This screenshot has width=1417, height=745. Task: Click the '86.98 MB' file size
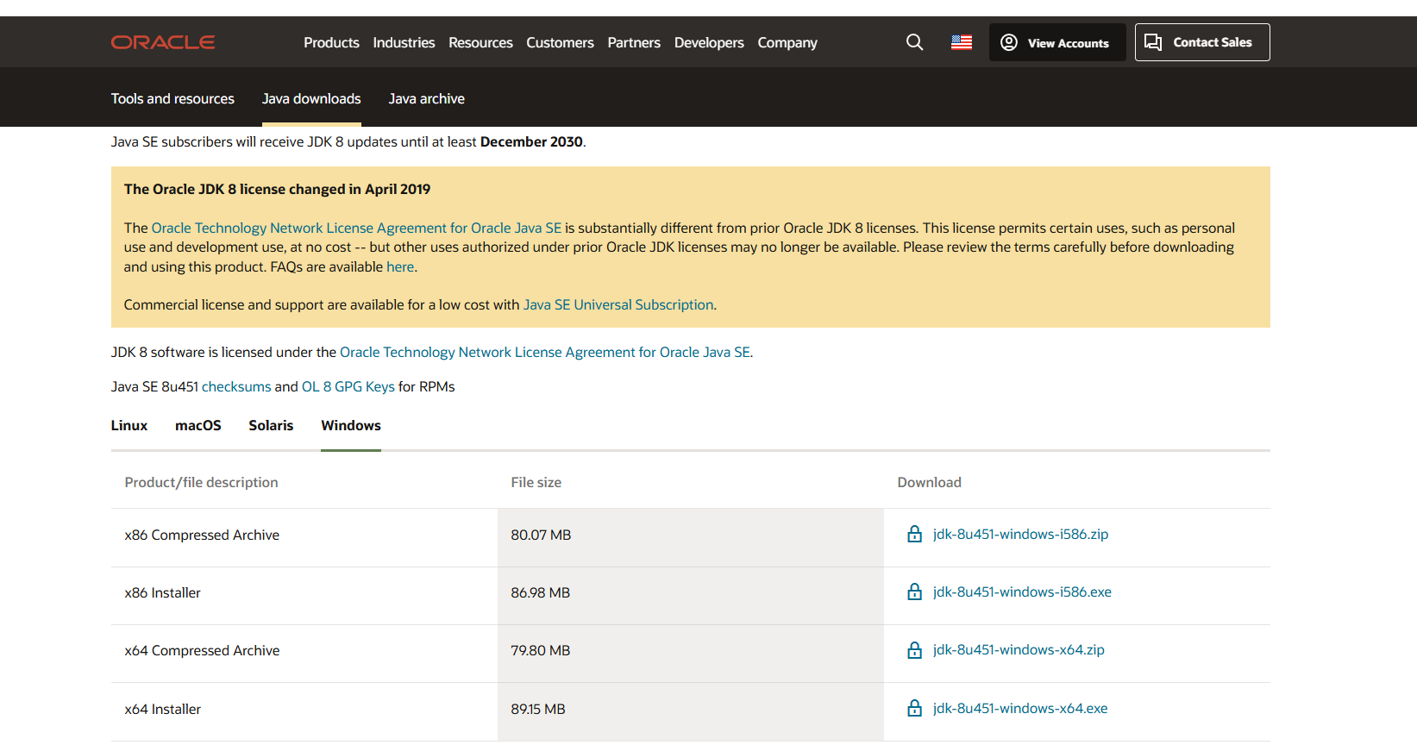point(540,592)
